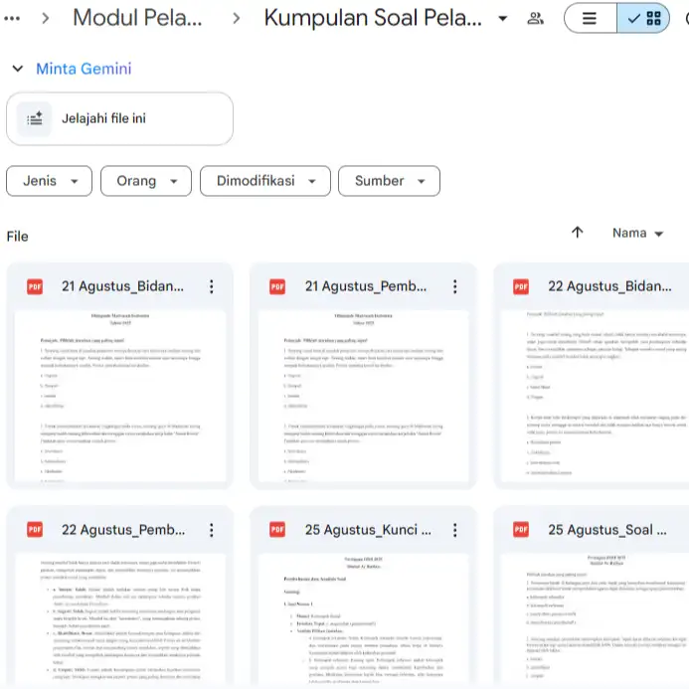The height and width of the screenshot is (689, 689).
Task: Click the three-dot breadcrumb overflow icon
Action: point(13,18)
